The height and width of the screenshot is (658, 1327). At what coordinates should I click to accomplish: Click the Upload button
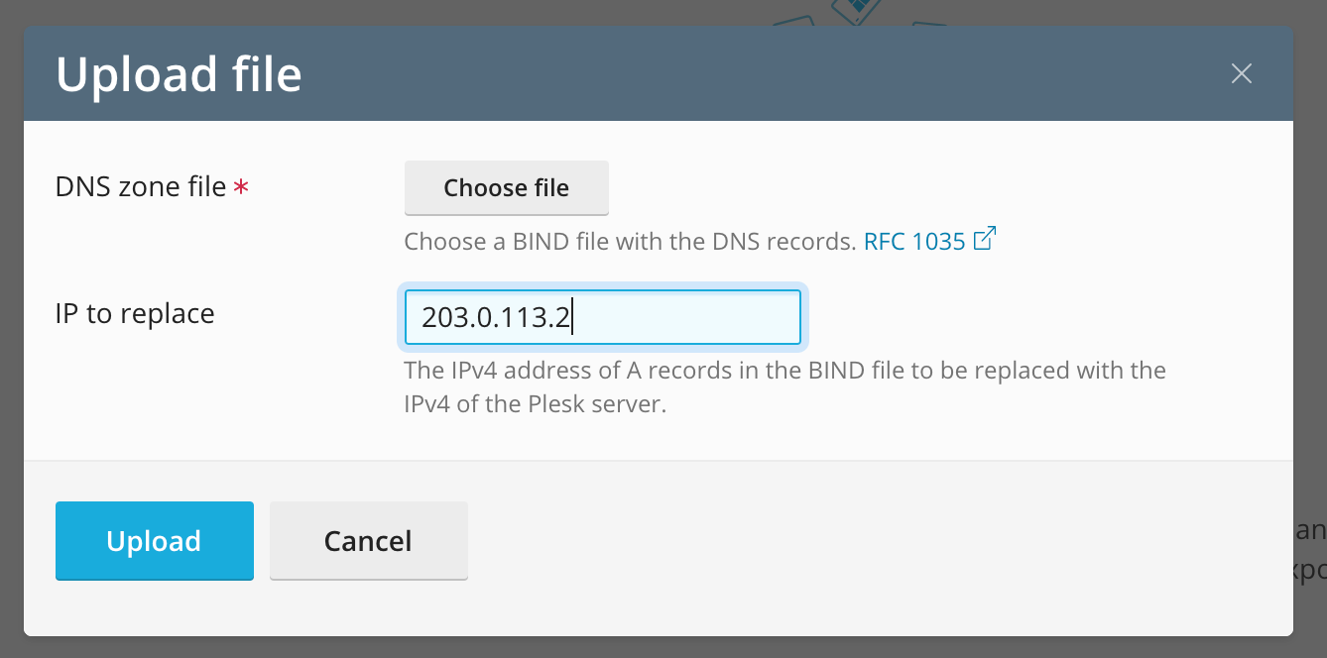(155, 540)
